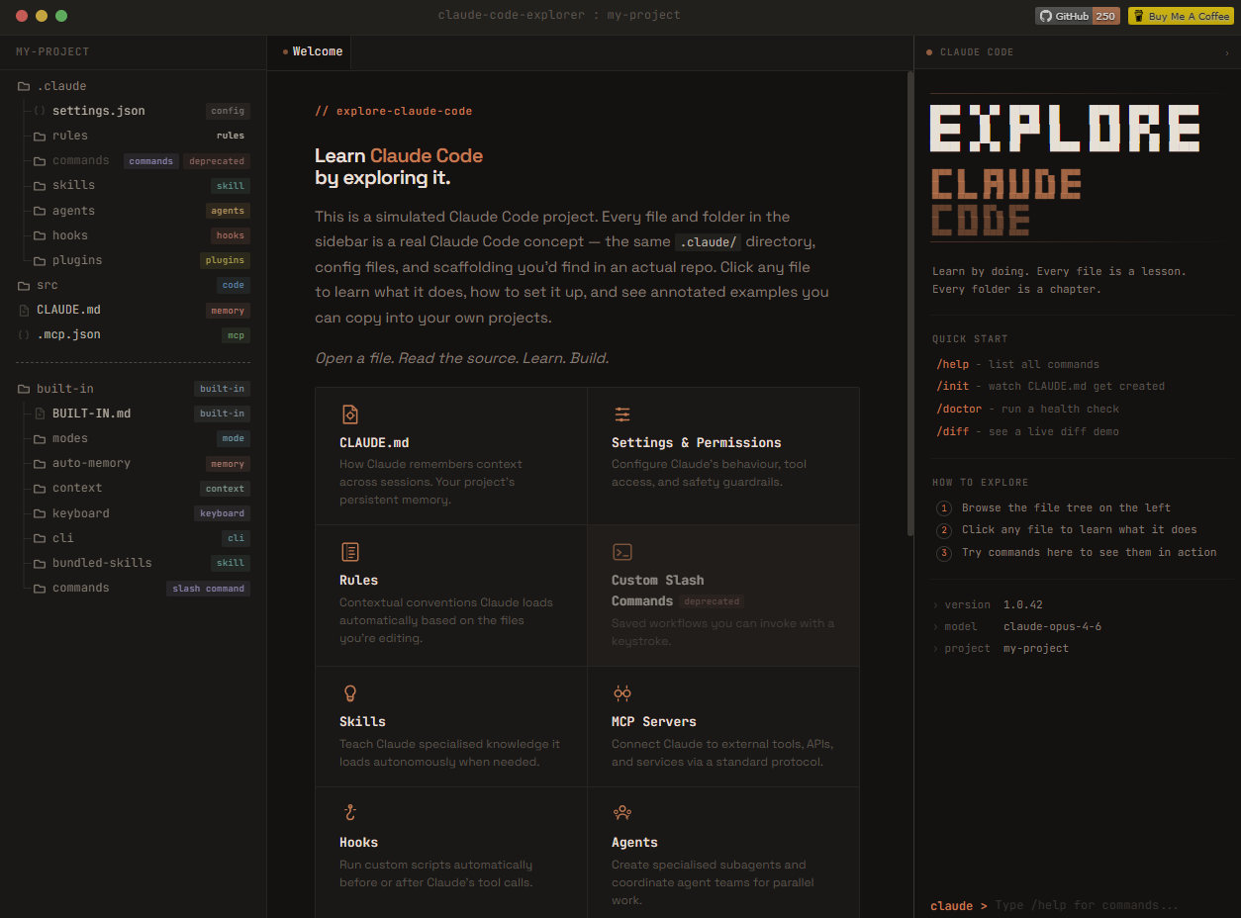Click the Custom Slash Commands terminal icon
The width and height of the screenshot is (1241, 918).
tap(621, 552)
